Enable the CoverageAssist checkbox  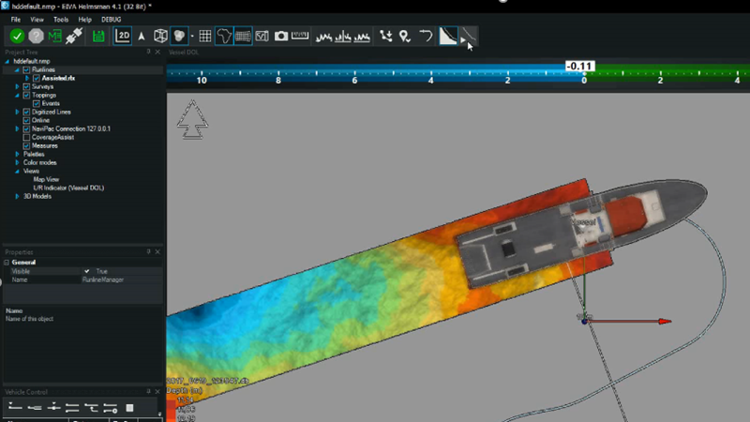click(x=26, y=137)
